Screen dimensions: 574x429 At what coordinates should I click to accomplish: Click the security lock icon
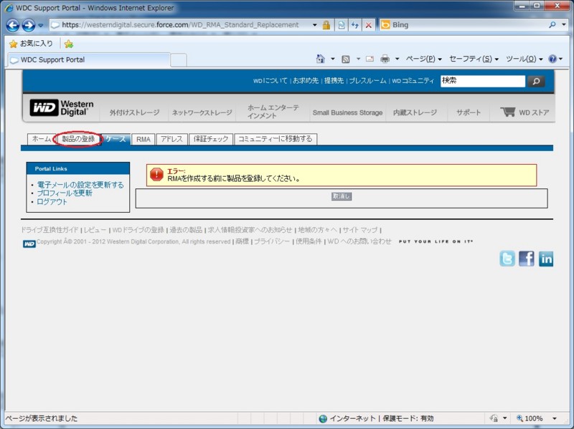point(326,25)
